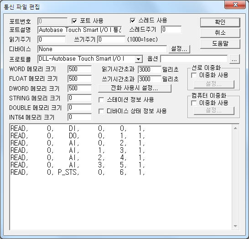Enable 이중화 사용 under 선로 이중화
The image size is (249, 239).
click(194, 75)
